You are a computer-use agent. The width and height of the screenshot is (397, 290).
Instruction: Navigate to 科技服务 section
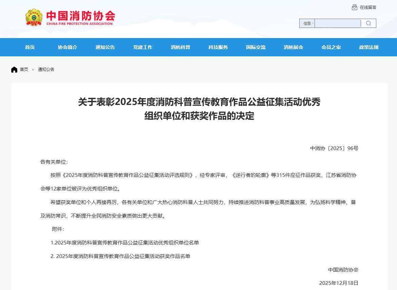pyautogui.click(x=218, y=47)
